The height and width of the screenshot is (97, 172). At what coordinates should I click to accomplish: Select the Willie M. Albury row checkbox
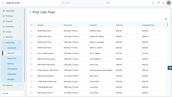point(31,31)
